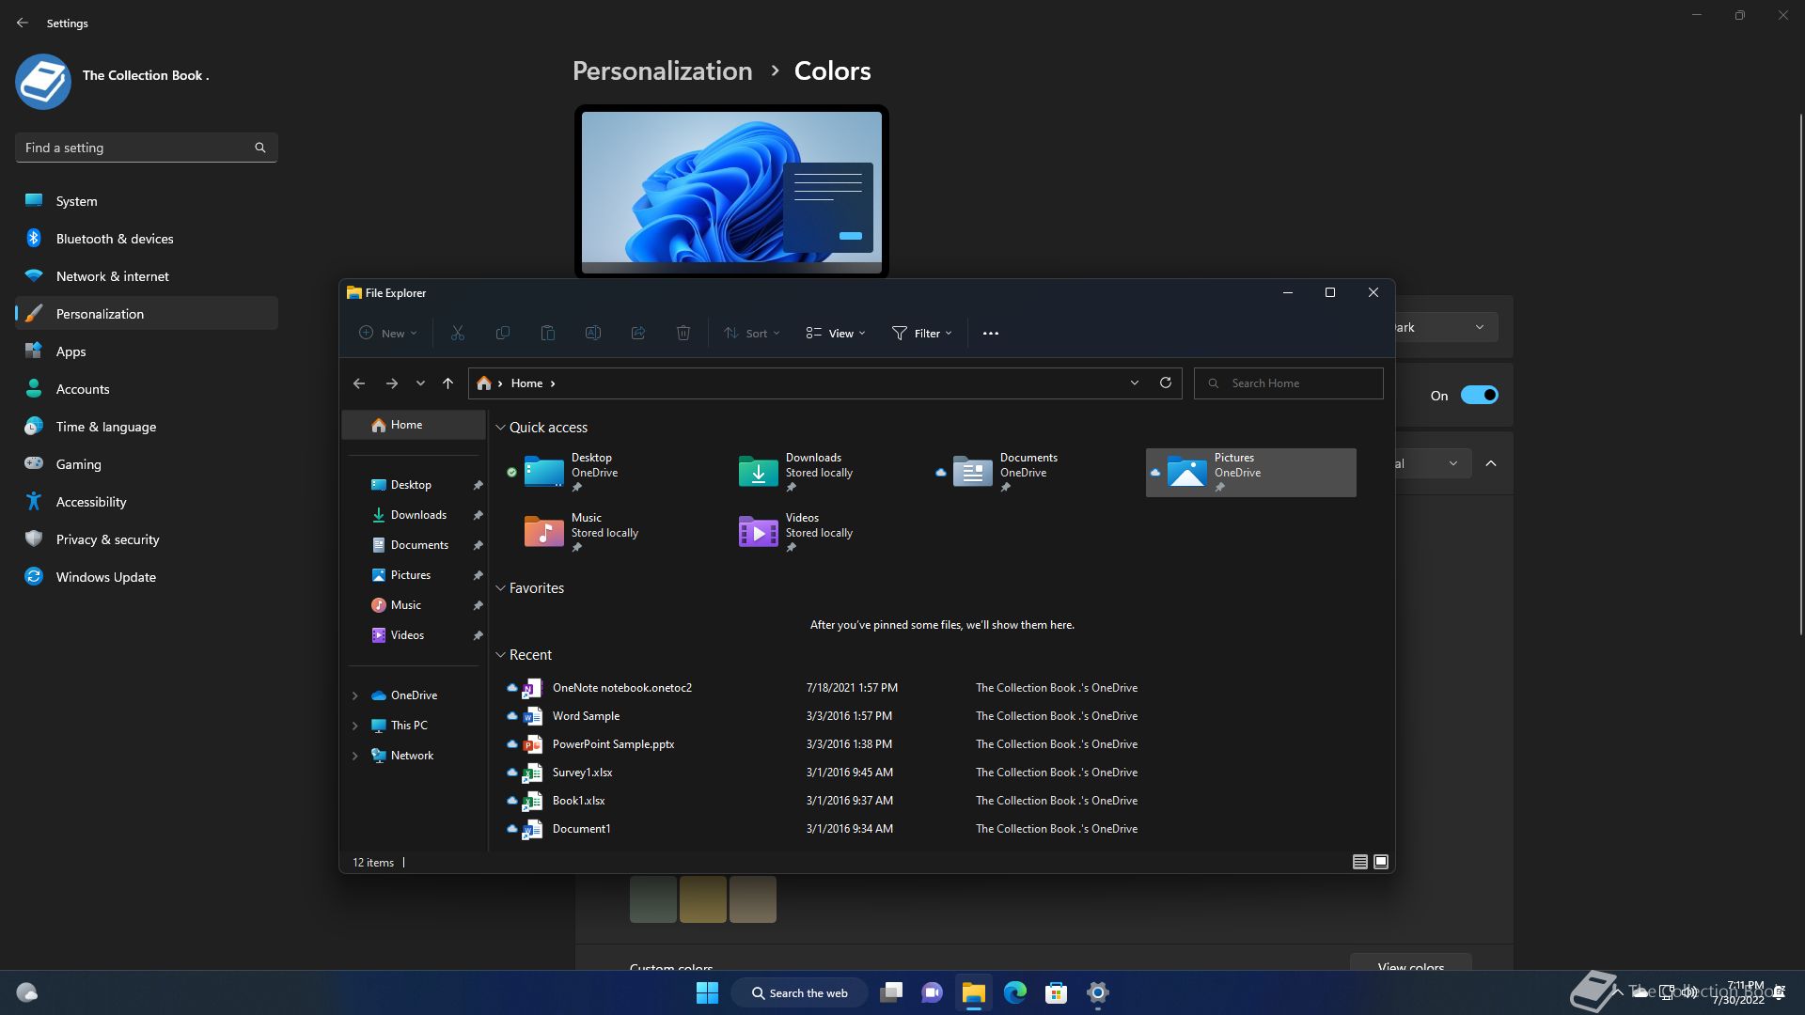The height and width of the screenshot is (1015, 1805).
Task: Open Accessibility settings page
Action: tap(147, 502)
